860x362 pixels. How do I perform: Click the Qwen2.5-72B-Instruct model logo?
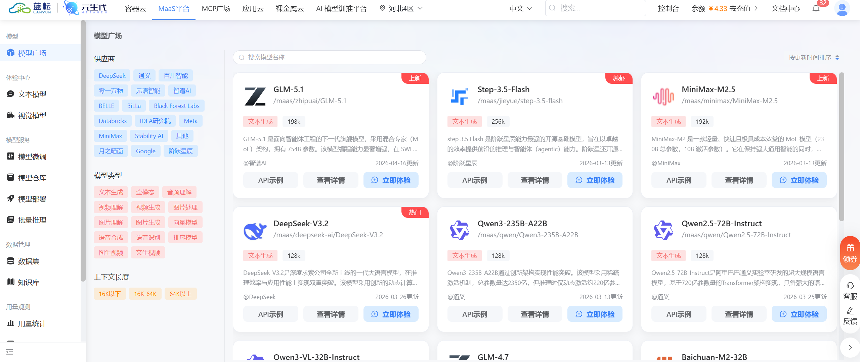(663, 230)
